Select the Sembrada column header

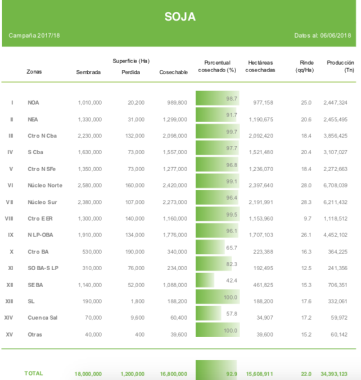[x=88, y=71]
